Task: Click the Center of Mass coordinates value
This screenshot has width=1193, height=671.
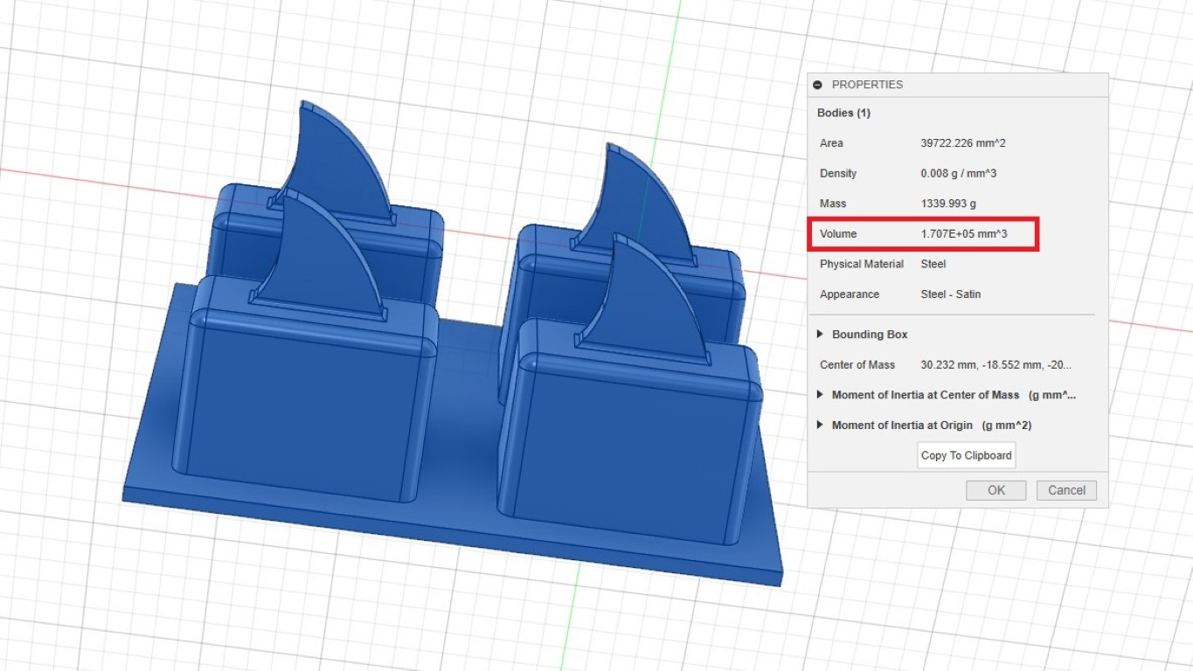Action: click(996, 365)
